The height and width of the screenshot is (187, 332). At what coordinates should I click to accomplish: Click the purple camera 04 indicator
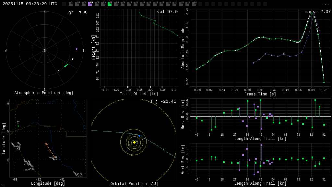click(90, 4)
